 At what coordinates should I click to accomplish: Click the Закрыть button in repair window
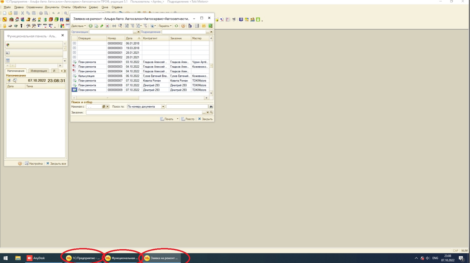click(205, 119)
